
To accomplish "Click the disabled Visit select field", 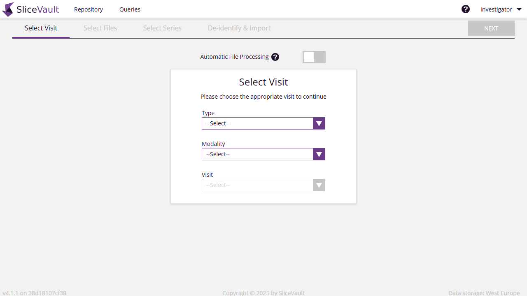I will pos(257,185).
